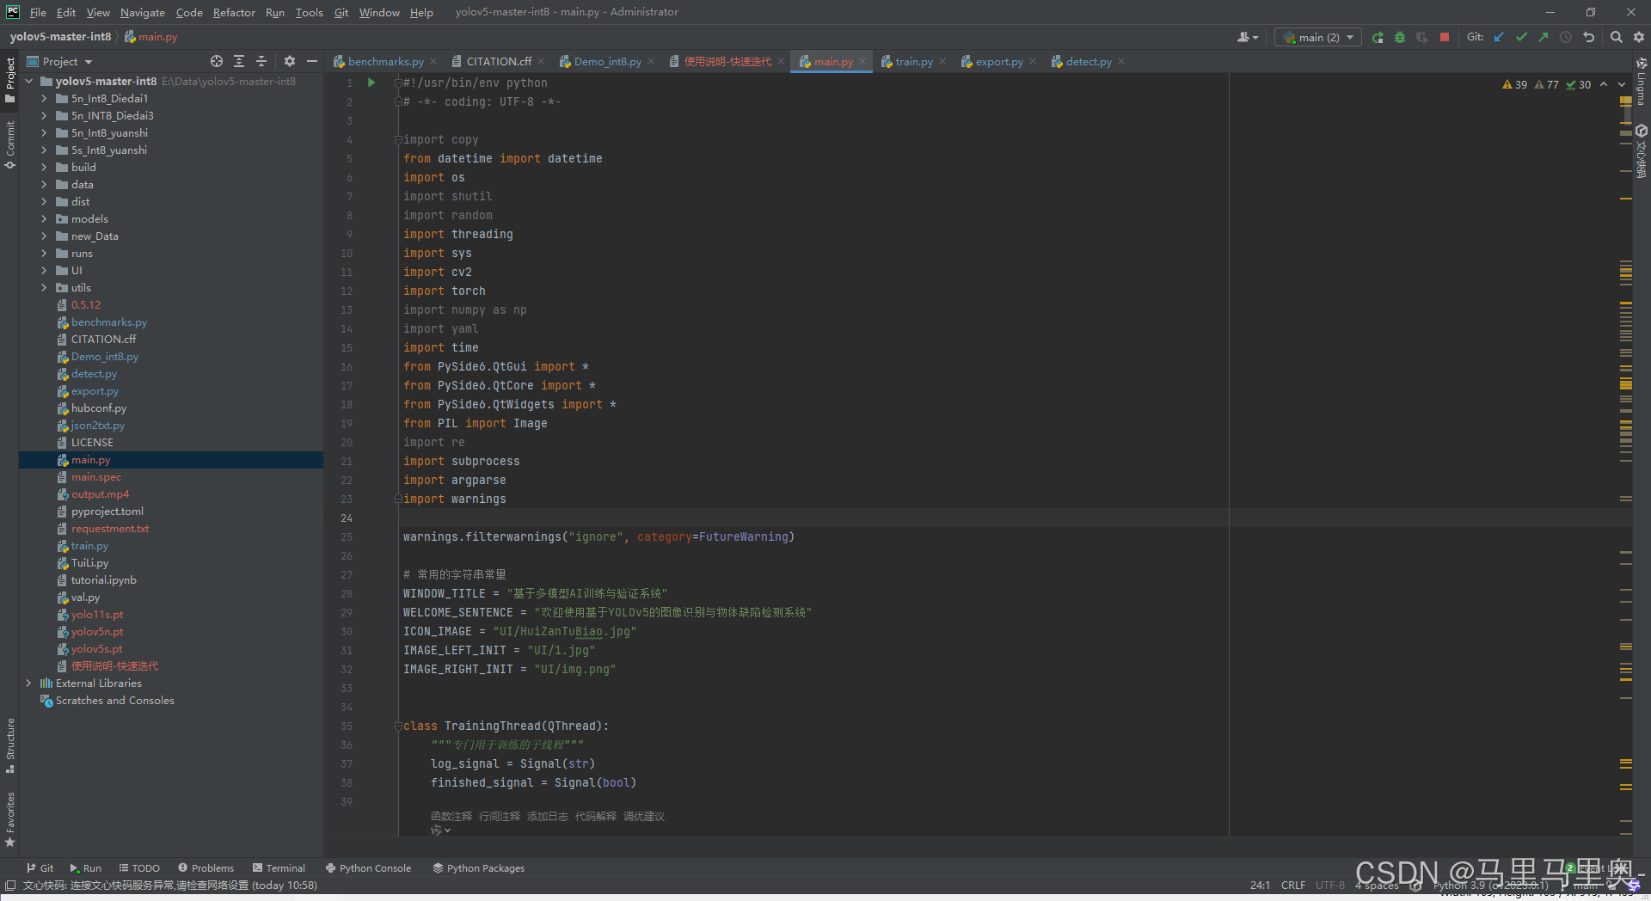Open IDE settings gear in top toolbar

[x=1639, y=37]
